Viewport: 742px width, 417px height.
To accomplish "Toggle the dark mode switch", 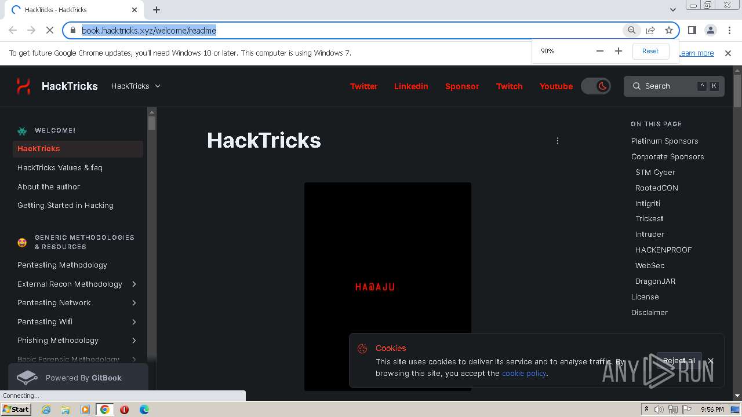I will [596, 86].
